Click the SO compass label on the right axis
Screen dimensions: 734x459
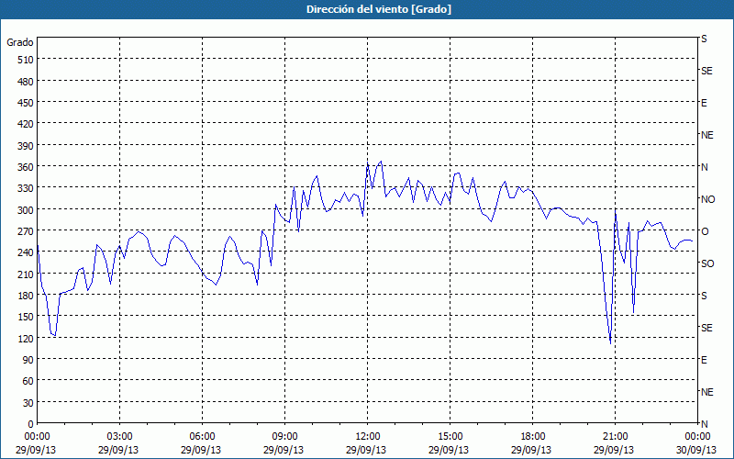pos(707,263)
